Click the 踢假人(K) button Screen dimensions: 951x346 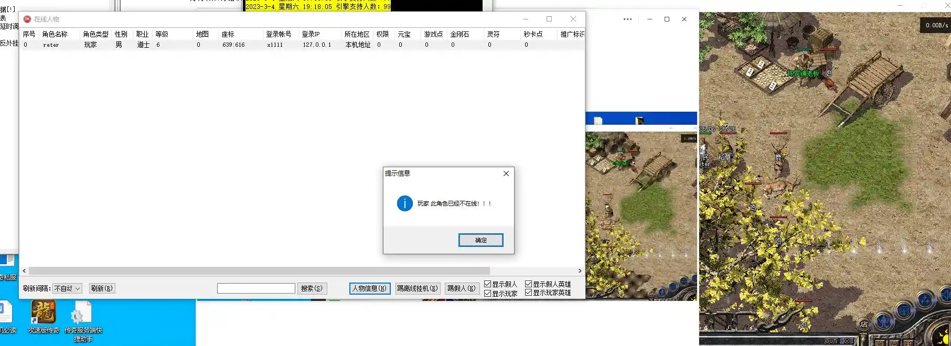pyautogui.click(x=462, y=288)
